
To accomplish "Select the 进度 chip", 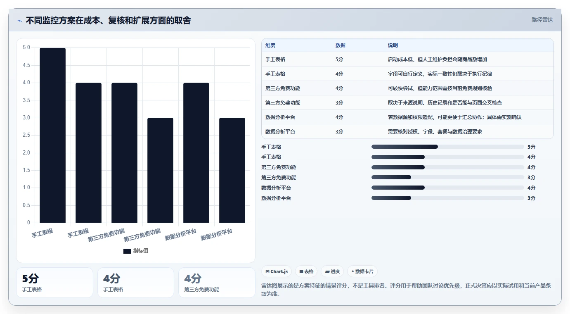I will click(332, 271).
